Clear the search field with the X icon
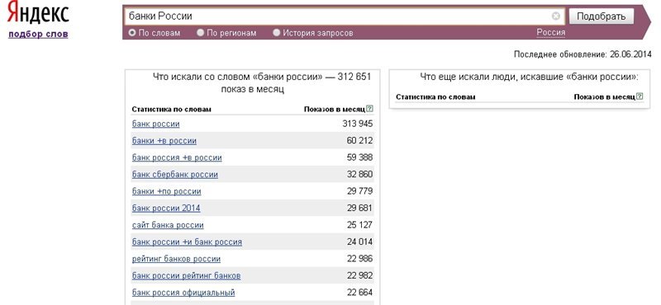Viewport: 661px width, 305px height. 556,16
